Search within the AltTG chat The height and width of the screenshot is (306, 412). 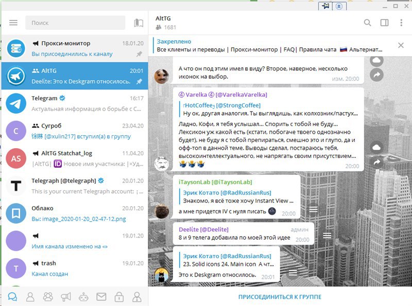click(x=368, y=23)
